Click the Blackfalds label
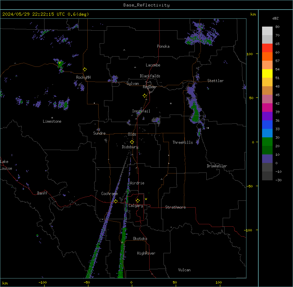 click(x=150, y=76)
